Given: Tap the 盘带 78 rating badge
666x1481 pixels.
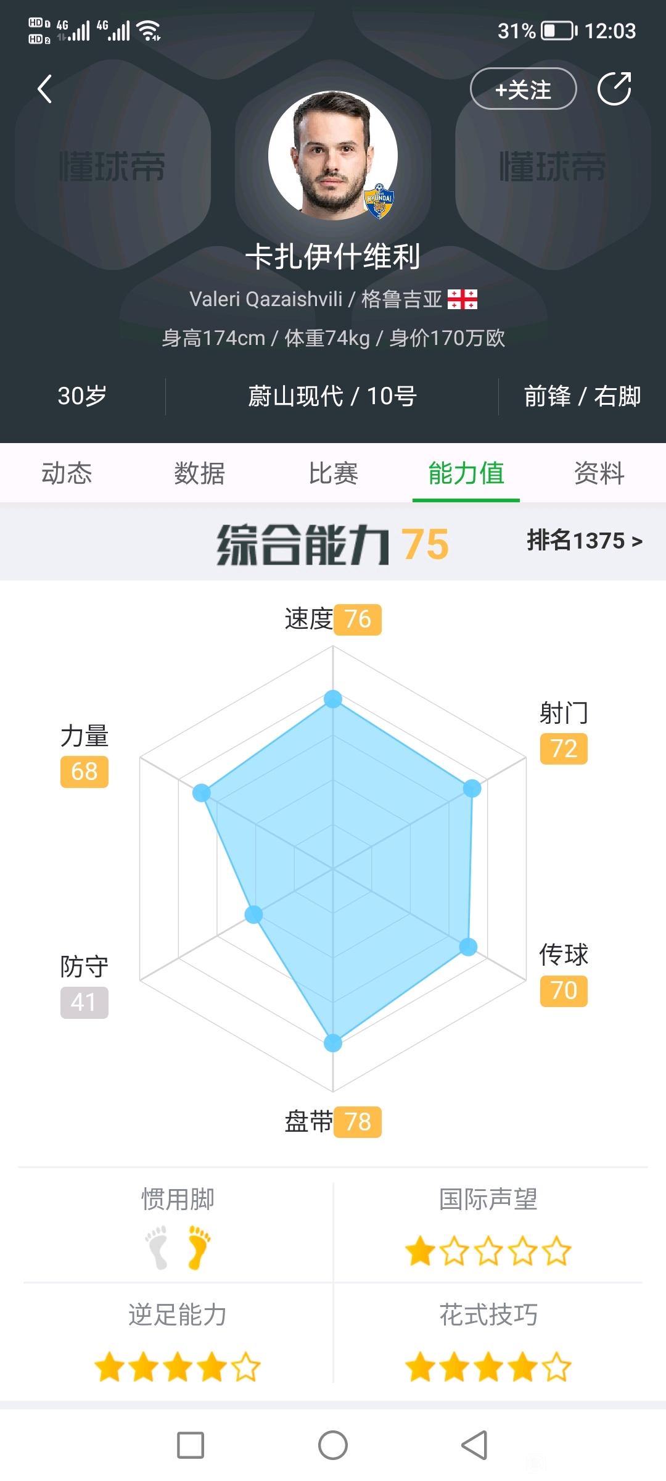Looking at the screenshot, I should 358,1121.
